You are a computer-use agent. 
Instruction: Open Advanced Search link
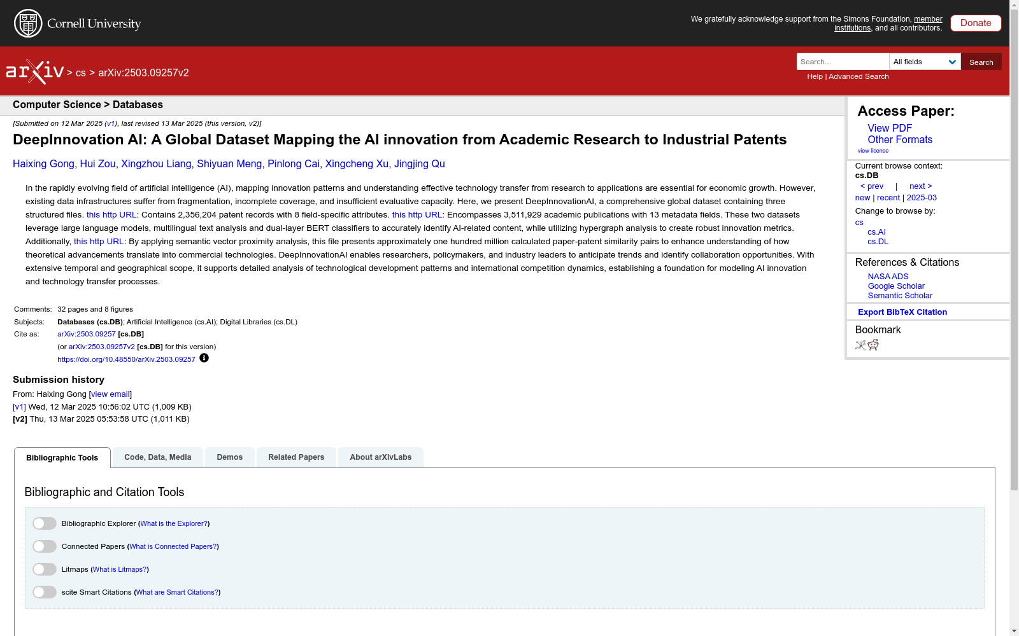[859, 76]
